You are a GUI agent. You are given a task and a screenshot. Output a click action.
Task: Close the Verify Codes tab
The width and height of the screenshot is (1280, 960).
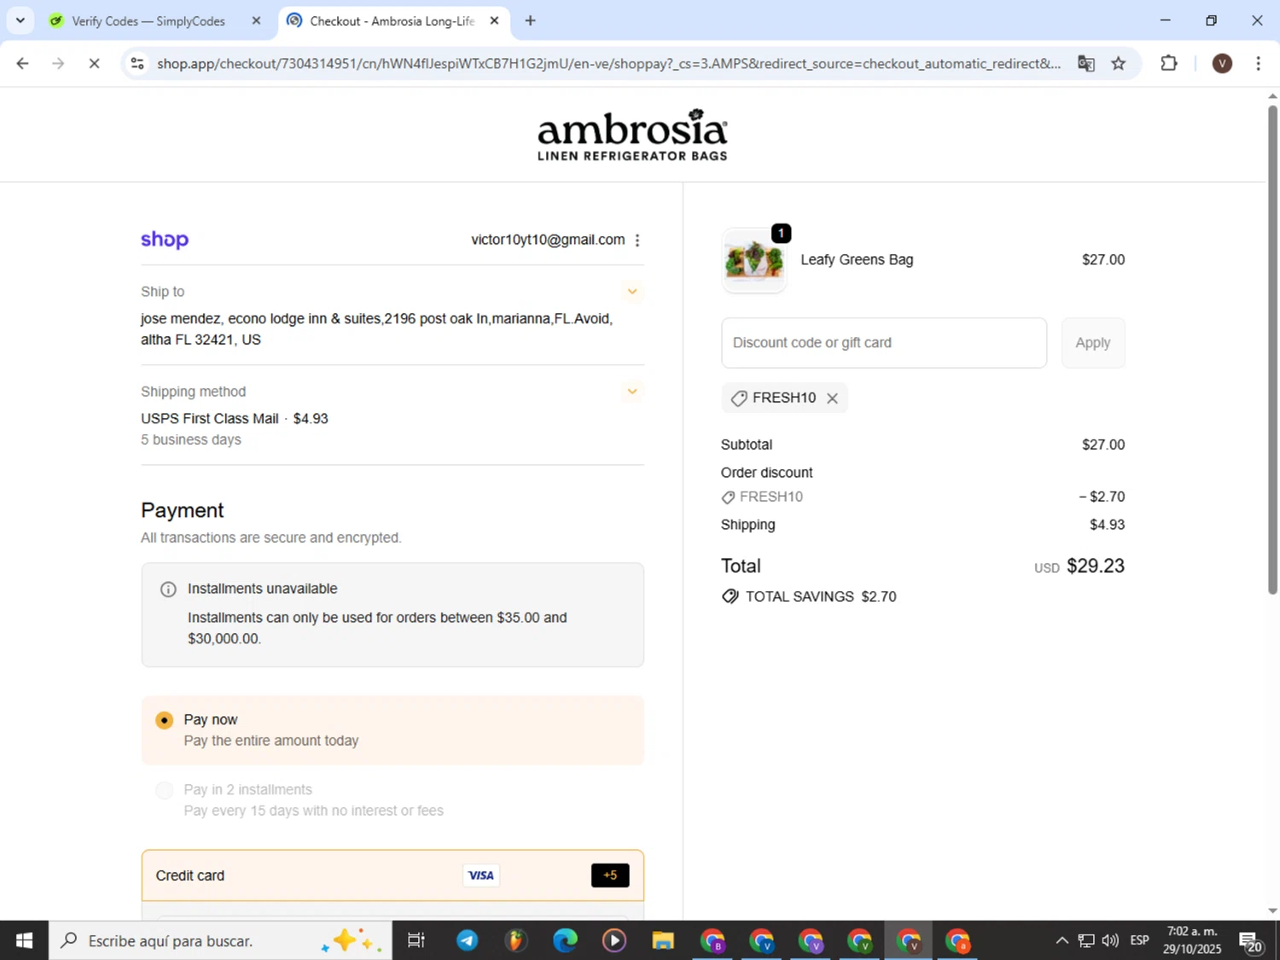256,20
